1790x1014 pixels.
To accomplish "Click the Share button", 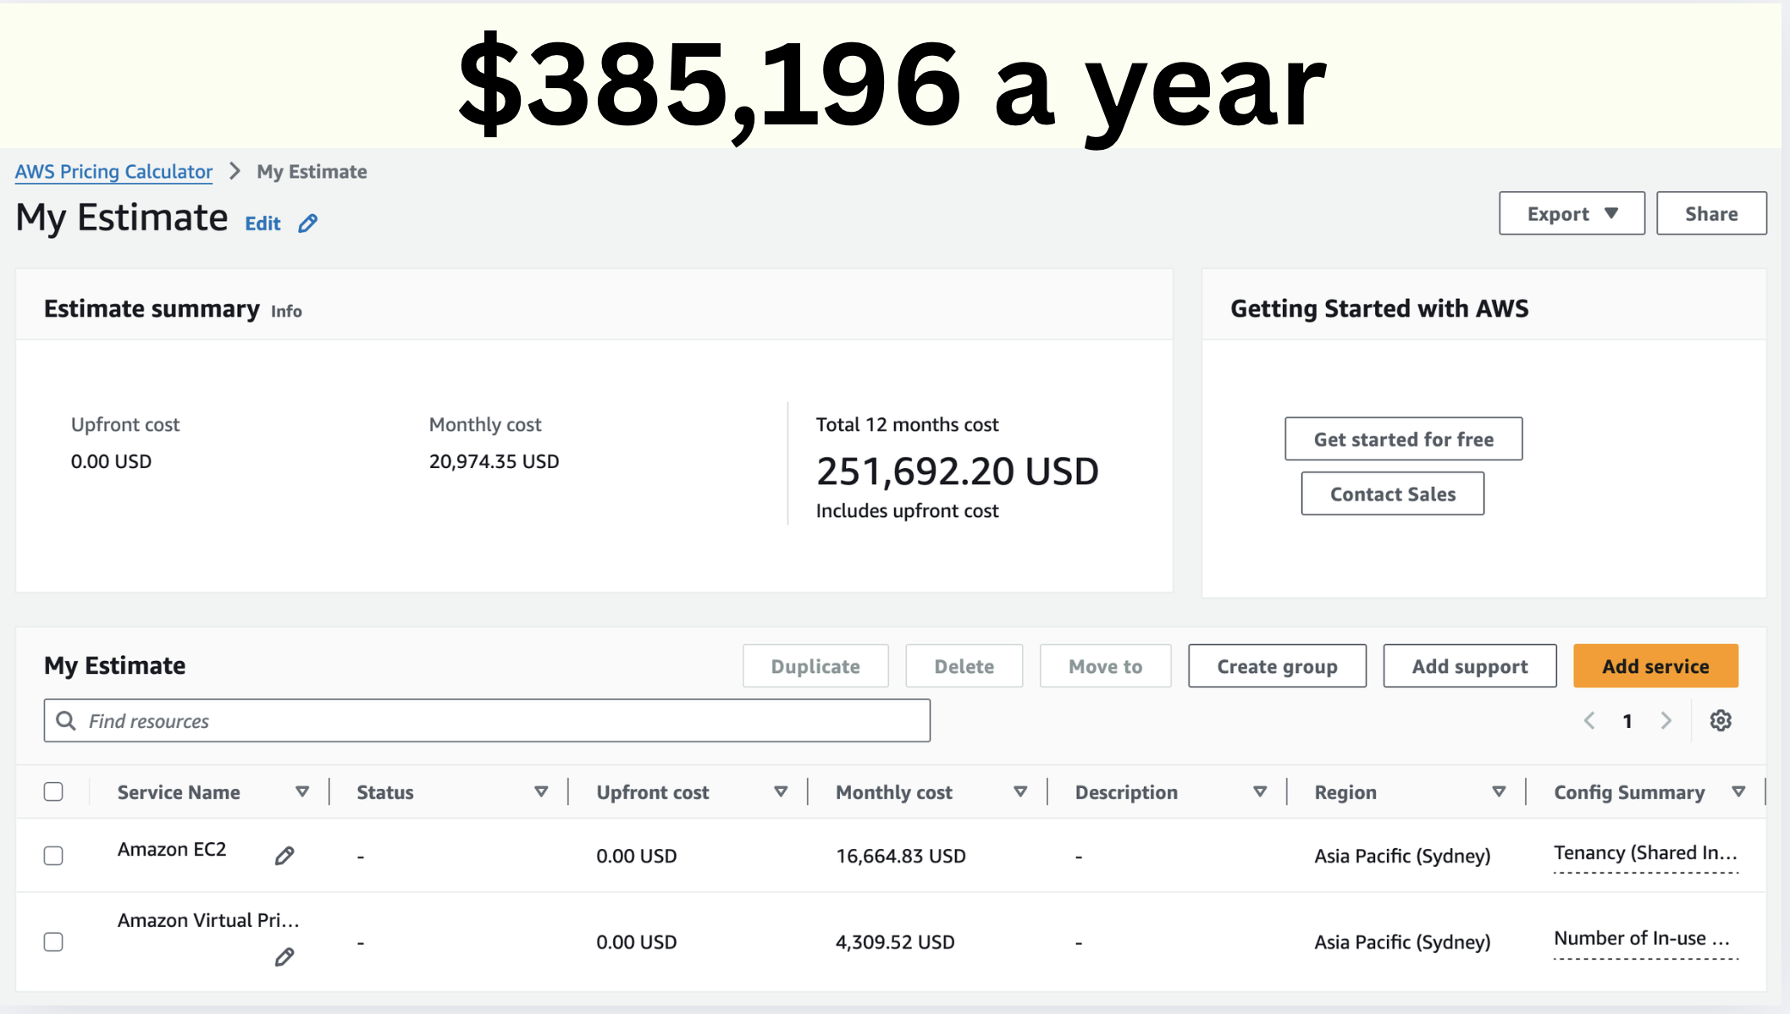I will click(1710, 213).
